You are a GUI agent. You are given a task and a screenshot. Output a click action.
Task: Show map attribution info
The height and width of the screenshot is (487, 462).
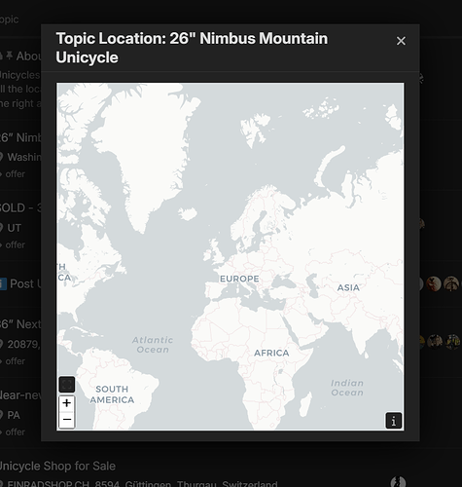click(x=394, y=421)
